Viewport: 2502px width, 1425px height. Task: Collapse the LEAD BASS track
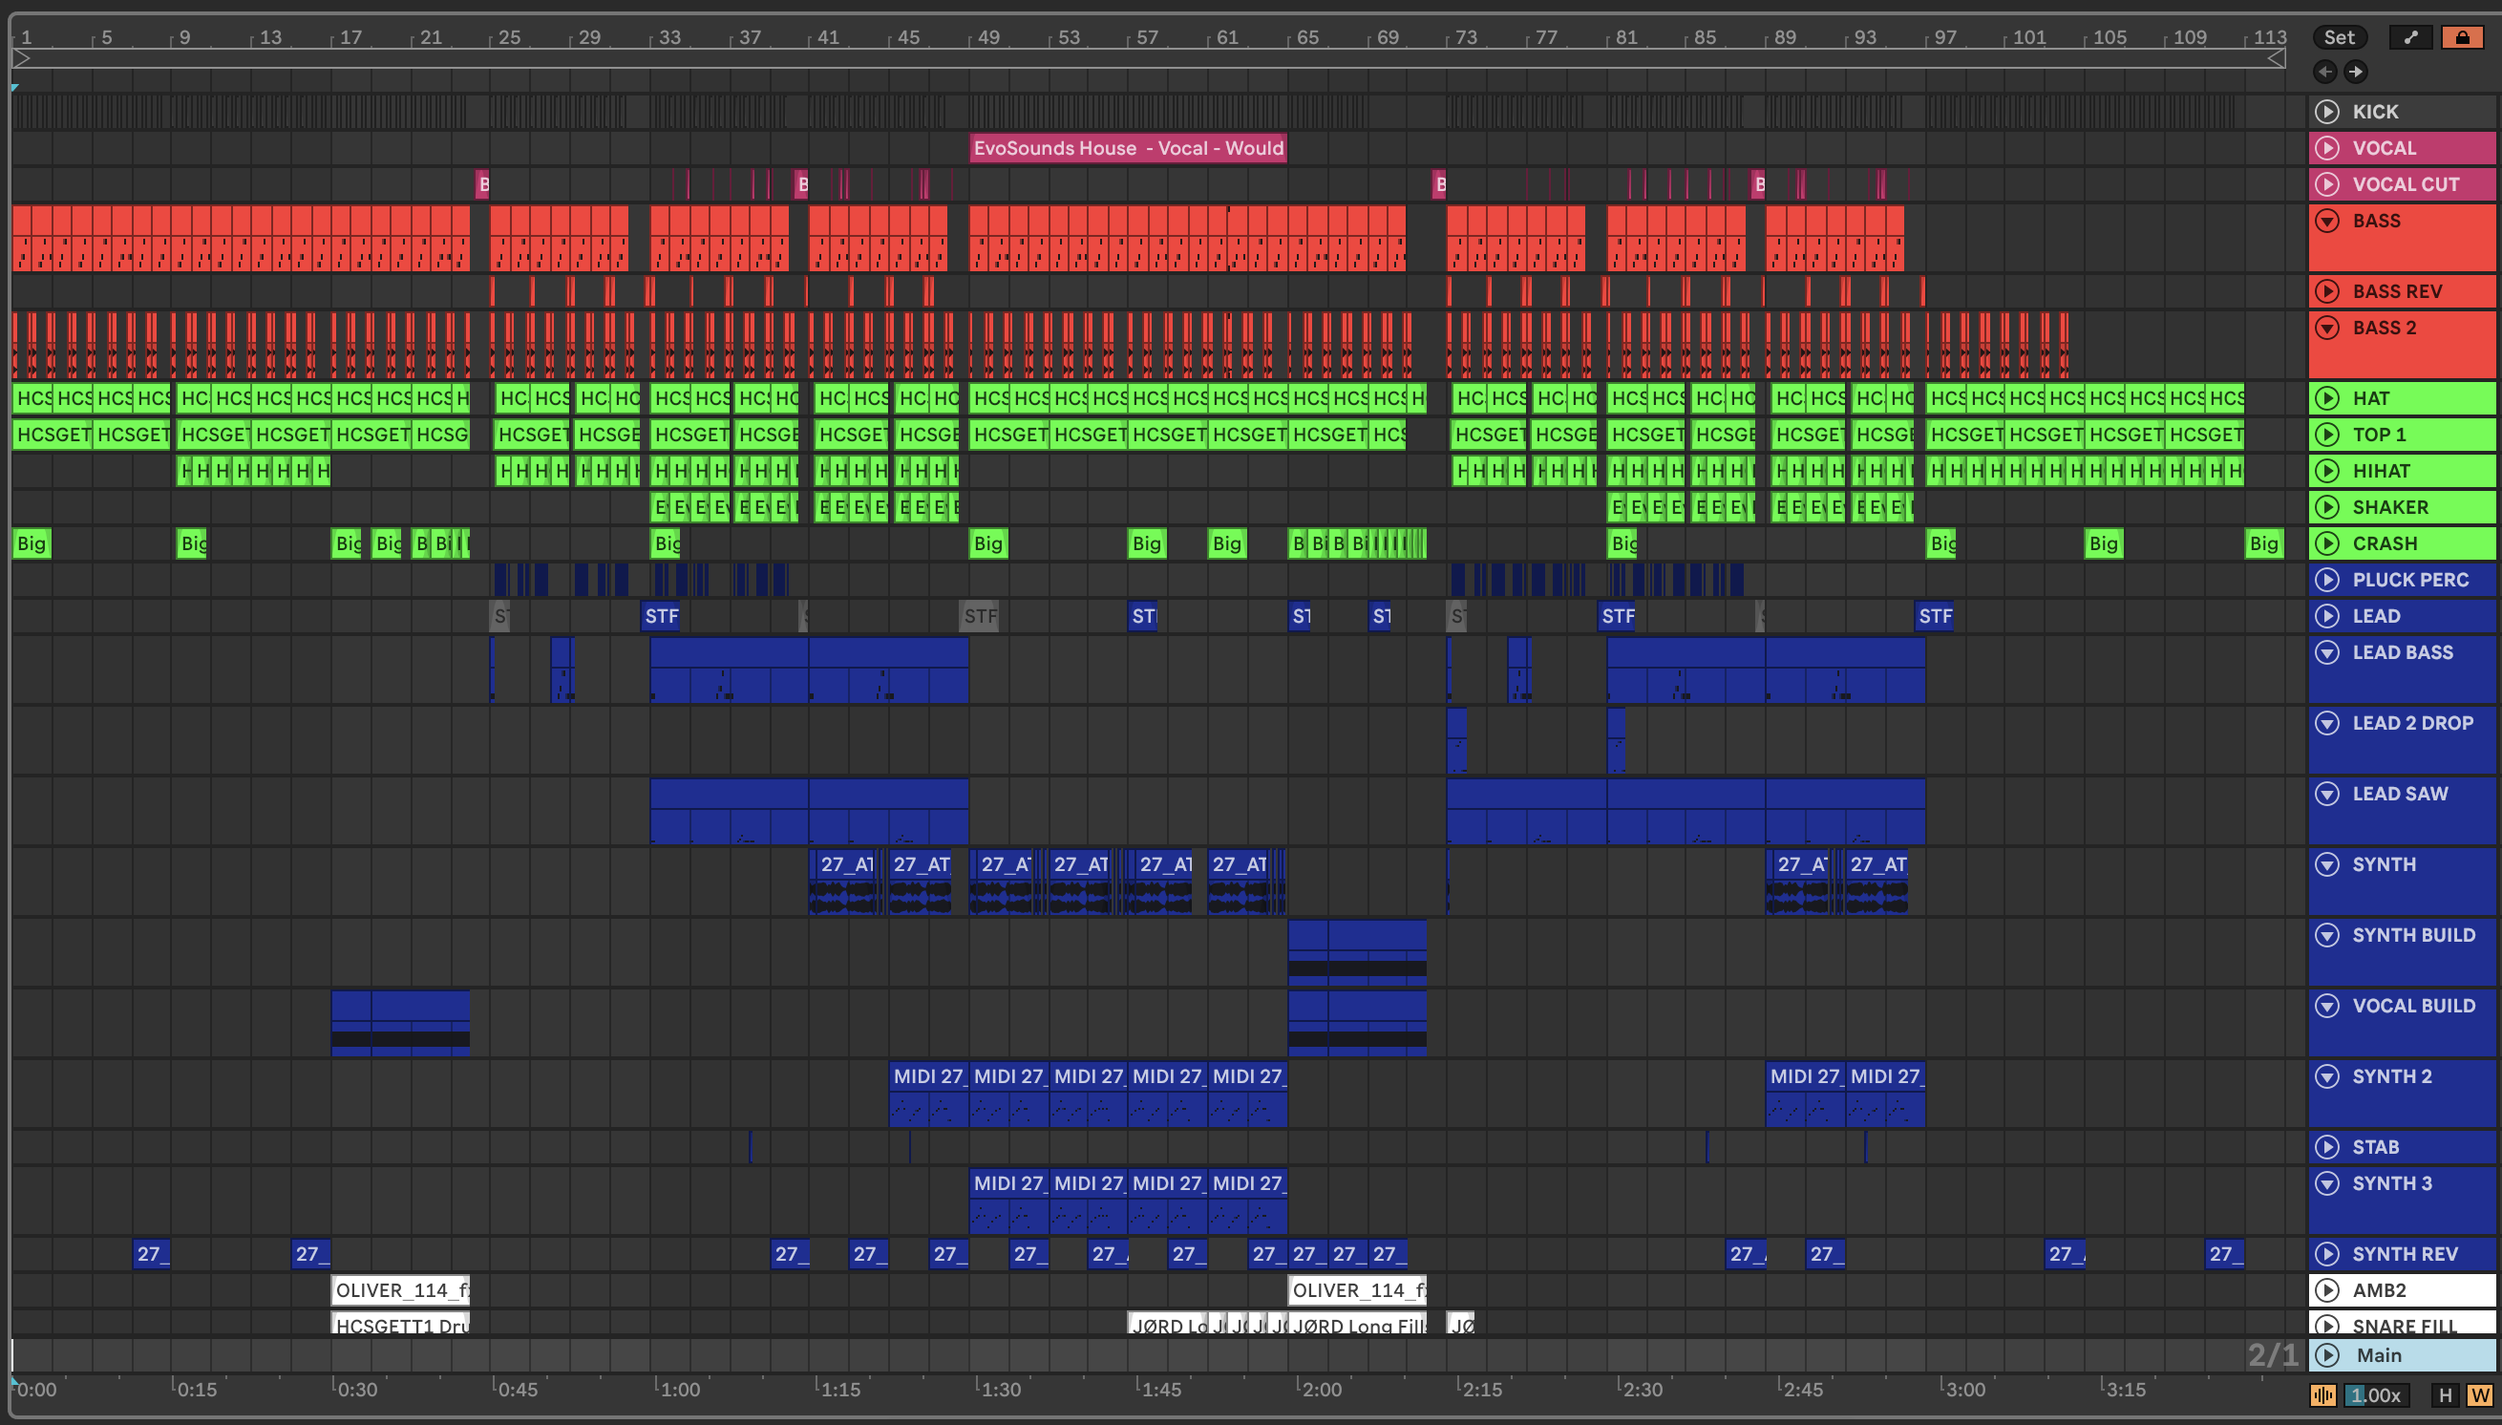tap(2327, 652)
